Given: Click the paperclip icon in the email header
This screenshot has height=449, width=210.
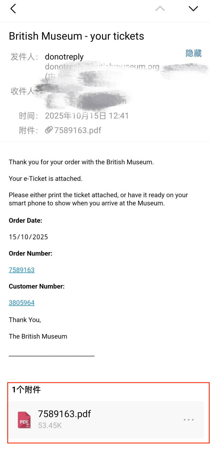Looking at the screenshot, I should [49, 130].
